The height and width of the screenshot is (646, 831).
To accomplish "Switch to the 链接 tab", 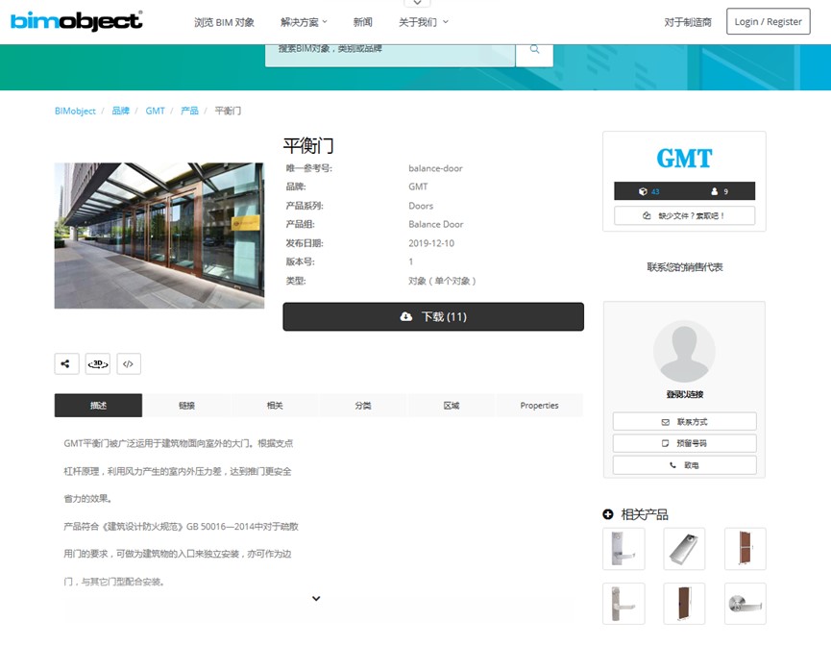I will pyautogui.click(x=186, y=406).
